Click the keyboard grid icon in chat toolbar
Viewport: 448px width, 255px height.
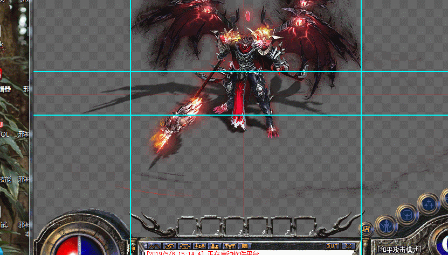click(245, 246)
